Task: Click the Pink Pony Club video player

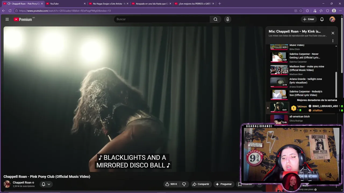Action: (x=133, y=99)
